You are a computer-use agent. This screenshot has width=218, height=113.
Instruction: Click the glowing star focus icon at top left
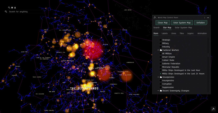point(12,8)
